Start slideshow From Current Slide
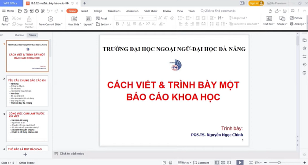 tap(51, 21)
